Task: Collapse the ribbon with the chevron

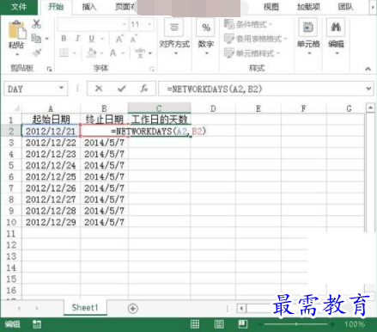Action: coord(368,69)
